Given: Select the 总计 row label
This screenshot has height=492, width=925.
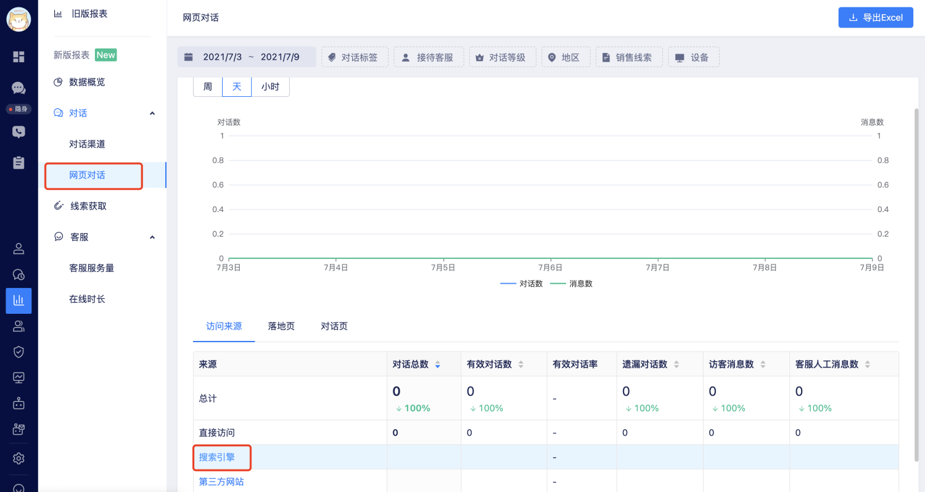Looking at the screenshot, I should pos(208,398).
